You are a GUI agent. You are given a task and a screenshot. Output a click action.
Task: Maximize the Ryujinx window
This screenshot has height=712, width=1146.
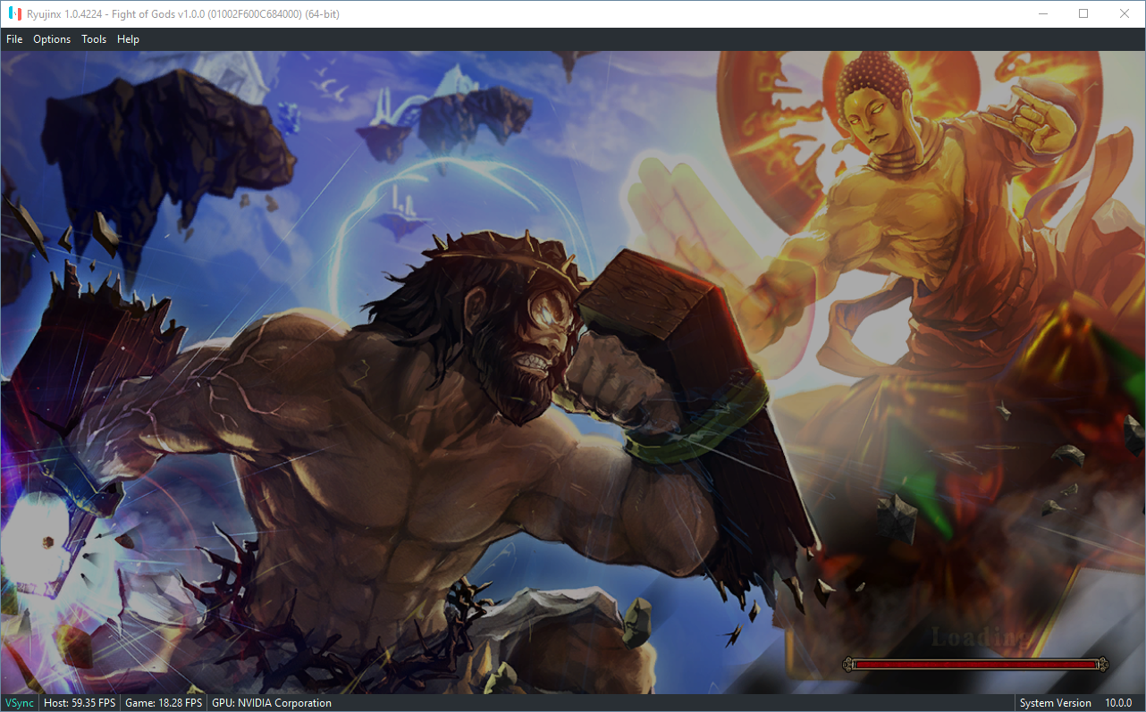coord(1083,14)
